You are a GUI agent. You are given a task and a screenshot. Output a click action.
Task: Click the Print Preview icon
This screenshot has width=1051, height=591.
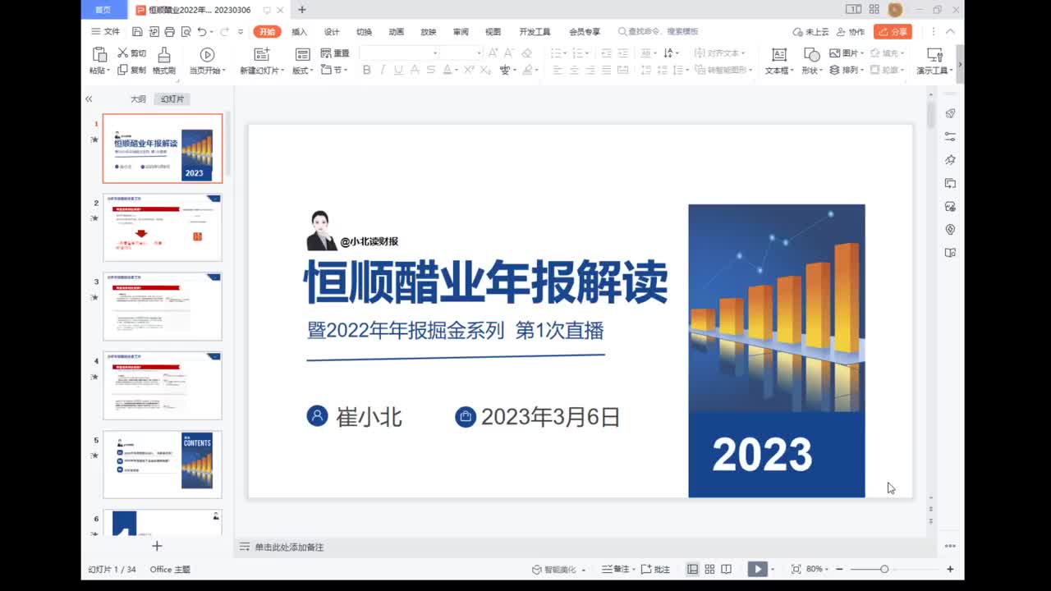tap(186, 31)
